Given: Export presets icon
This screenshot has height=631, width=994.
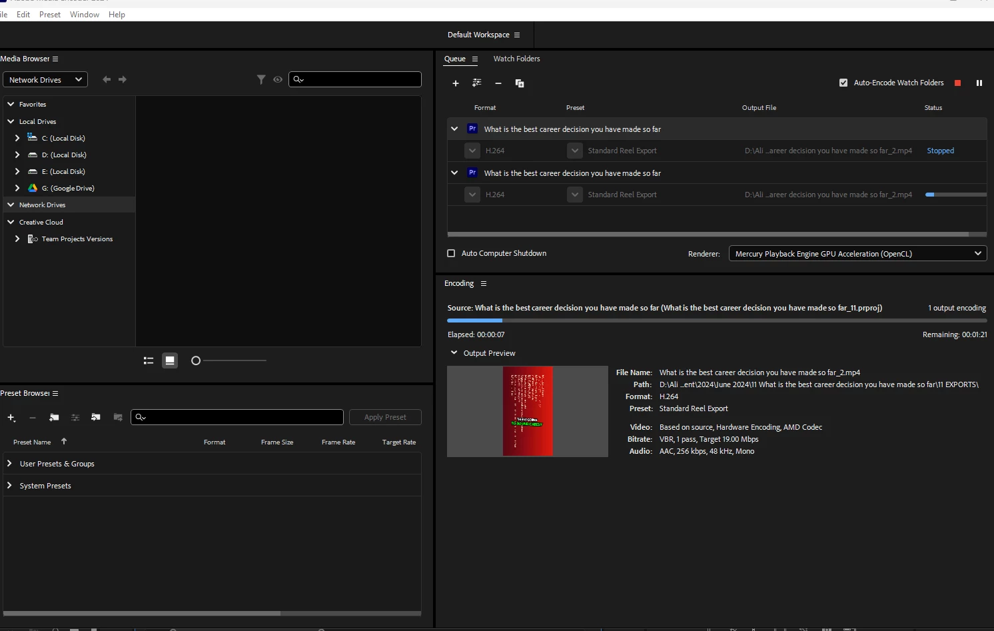Looking at the screenshot, I should click(x=118, y=417).
